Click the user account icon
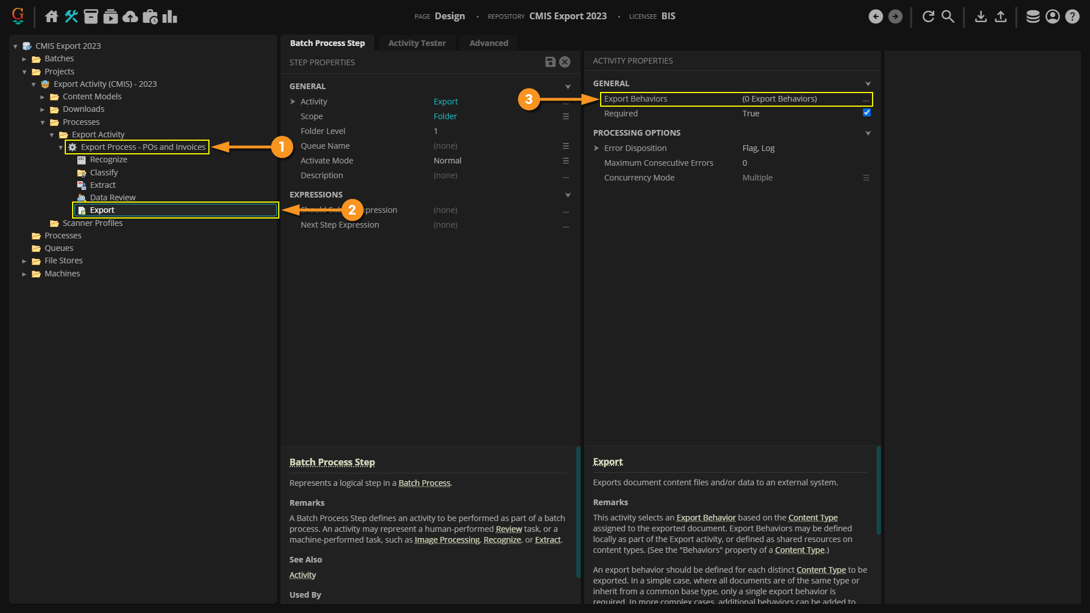1090x613 pixels. [x=1053, y=16]
